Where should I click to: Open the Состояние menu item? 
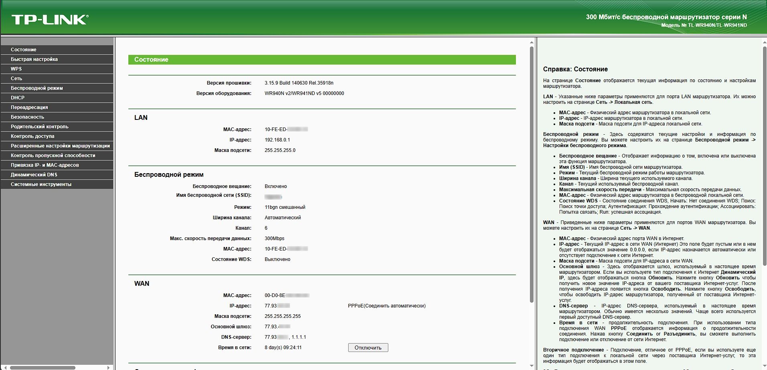(57, 50)
